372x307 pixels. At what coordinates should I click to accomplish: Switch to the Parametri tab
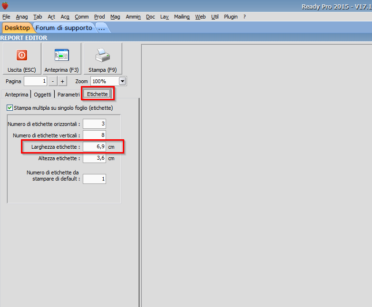click(x=69, y=95)
